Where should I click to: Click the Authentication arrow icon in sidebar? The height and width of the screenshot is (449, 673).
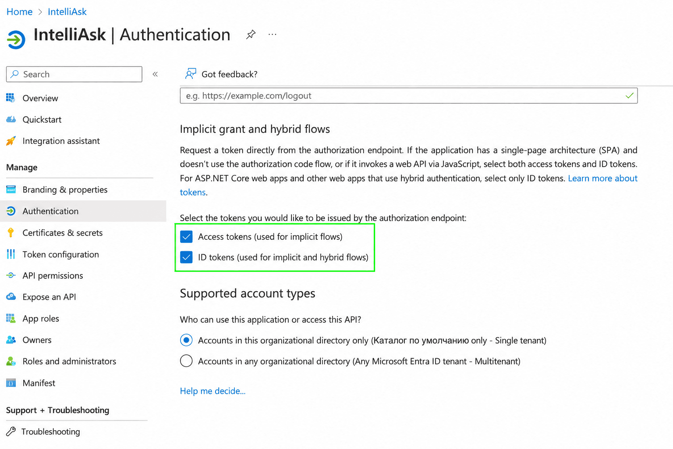[x=11, y=211]
